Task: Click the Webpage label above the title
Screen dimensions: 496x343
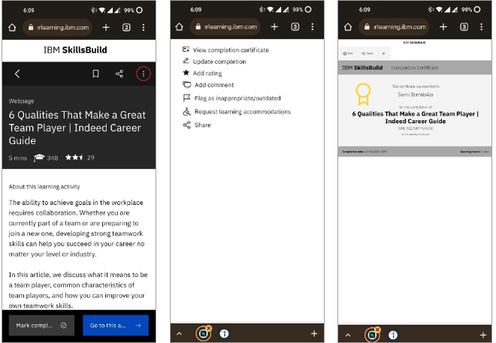Action: 21,101
